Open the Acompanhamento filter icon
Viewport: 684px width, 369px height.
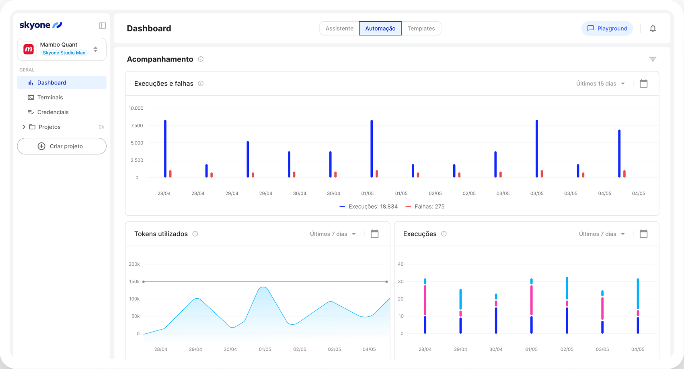point(652,59)
